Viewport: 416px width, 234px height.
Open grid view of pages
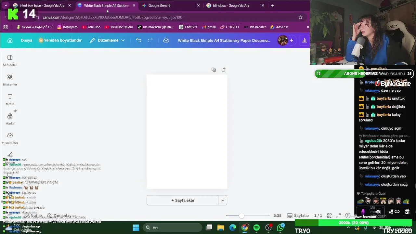329,215
